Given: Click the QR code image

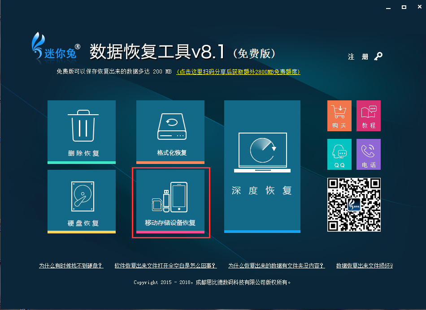Looking at the screenshot, I should (354, 205).
